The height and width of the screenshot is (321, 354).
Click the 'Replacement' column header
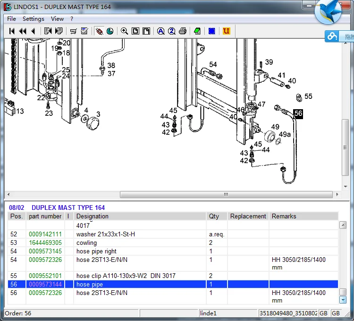248,217
